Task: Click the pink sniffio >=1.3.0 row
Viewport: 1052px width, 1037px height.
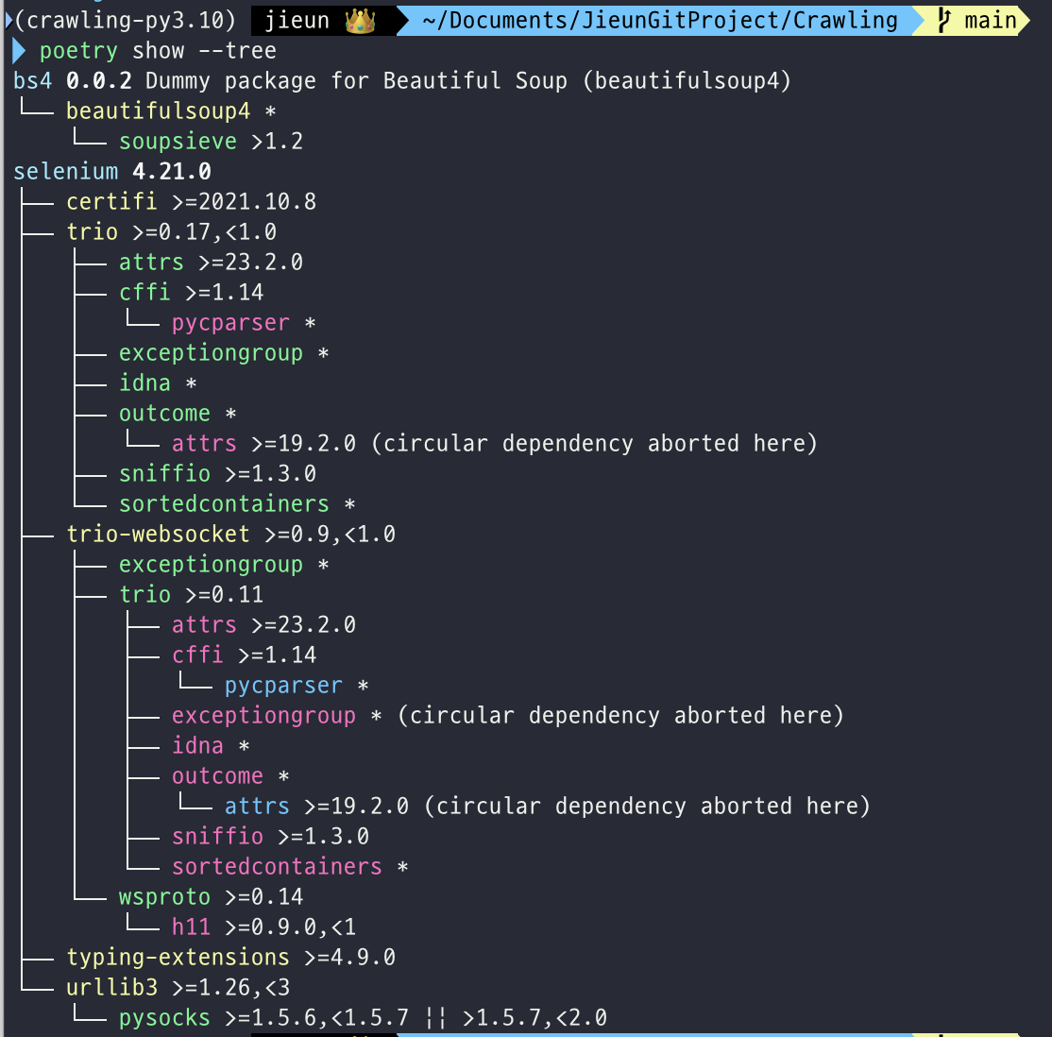Action: [x=270, y=837]
